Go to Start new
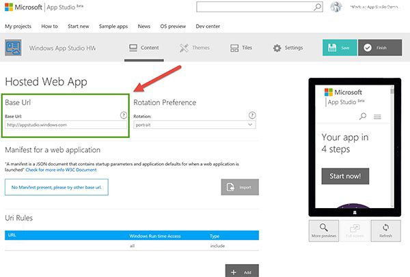This screenshot has height=277, width=410. point(78,27)
